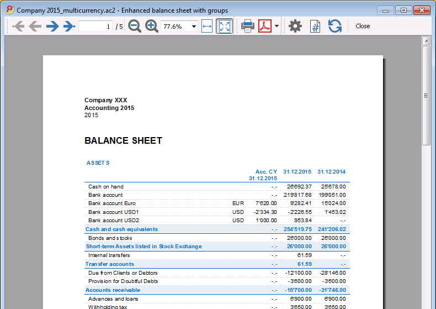Toggle fit whole page view

click(225, 26)
